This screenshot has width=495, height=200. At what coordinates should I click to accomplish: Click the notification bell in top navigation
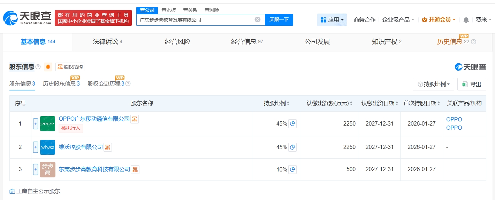466,20
